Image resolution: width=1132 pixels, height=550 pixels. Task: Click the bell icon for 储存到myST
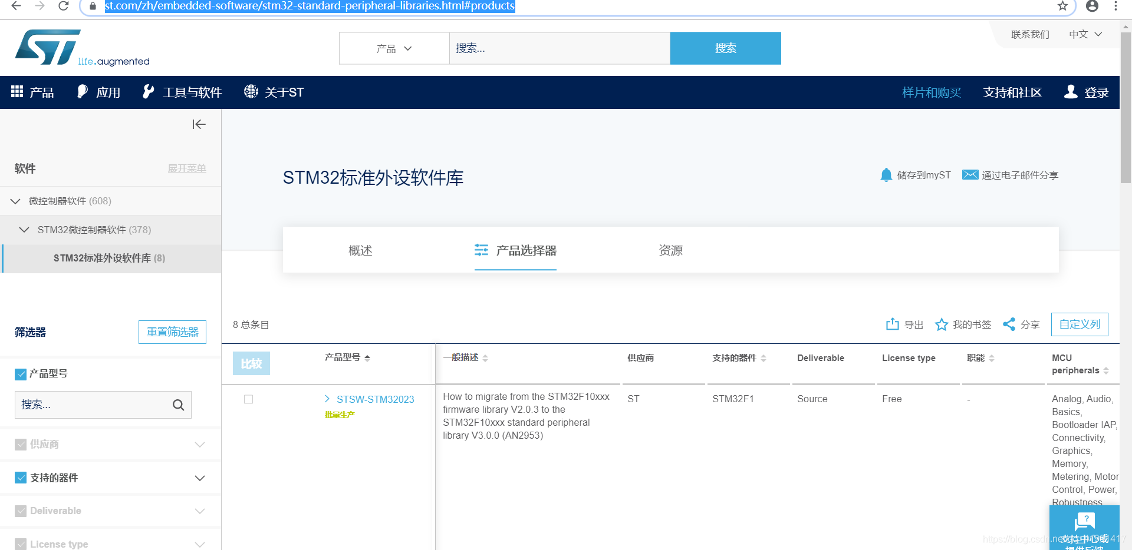tap(886, 175)
